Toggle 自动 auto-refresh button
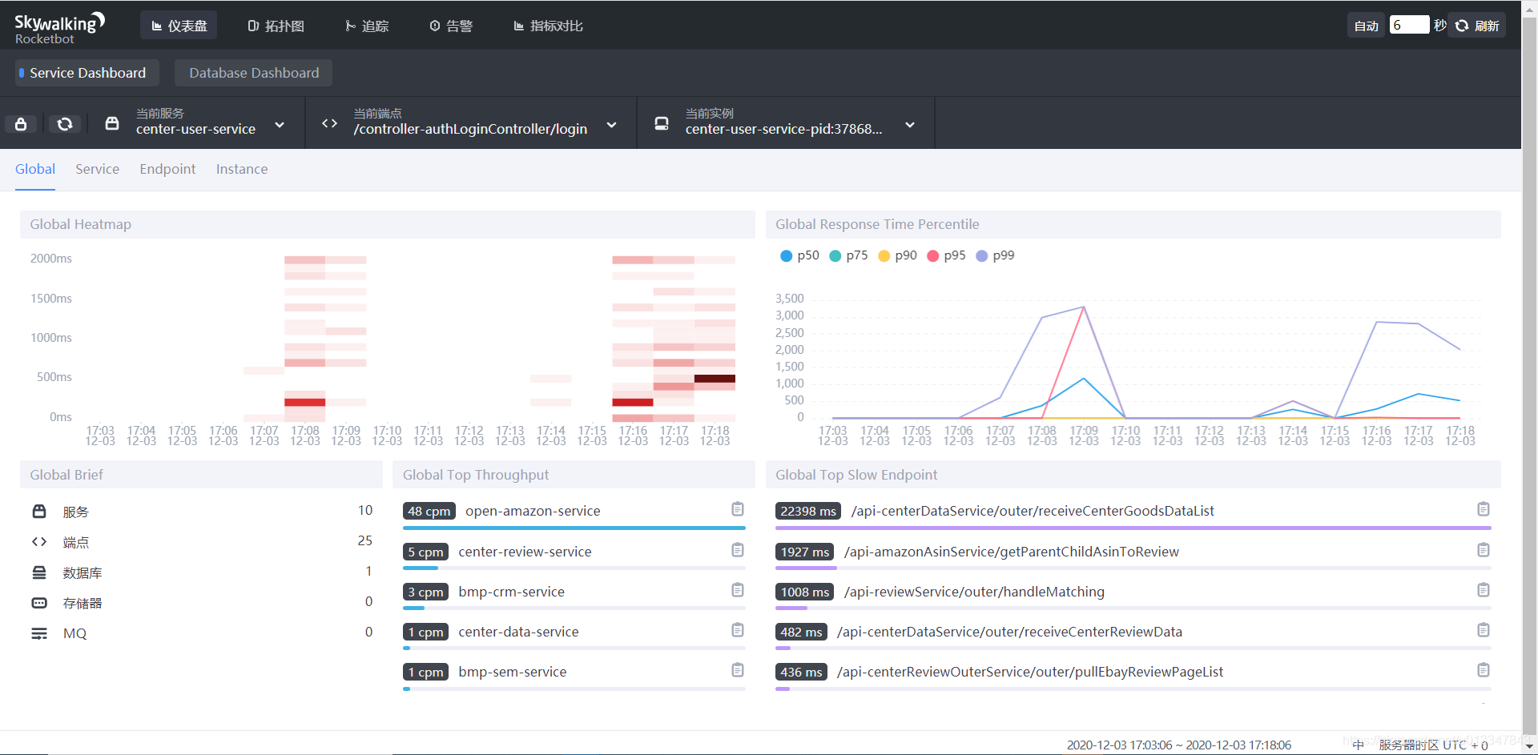 pyautogui.click(x=1366, y=26)
